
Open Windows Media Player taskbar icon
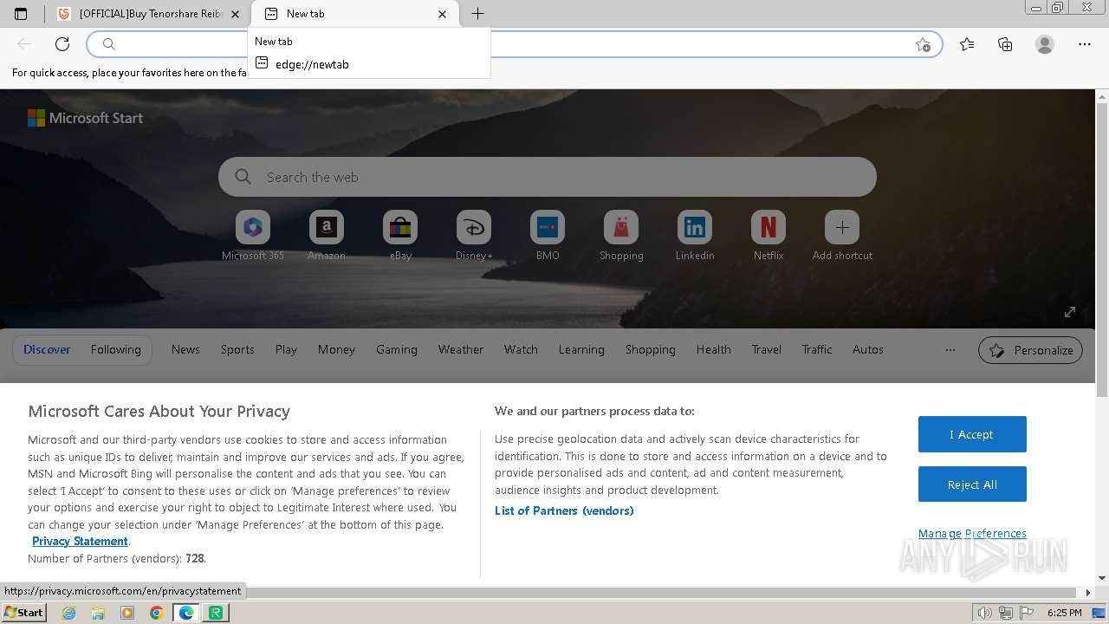pos(127,613)
